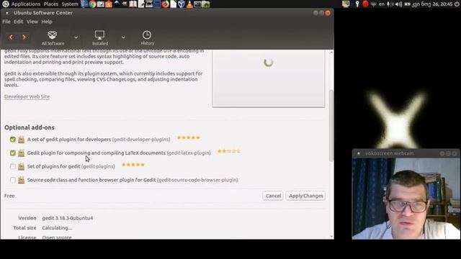This screenshot has height=259, width=461.
Task: Click the power session icon
Action: pos(457,4)
